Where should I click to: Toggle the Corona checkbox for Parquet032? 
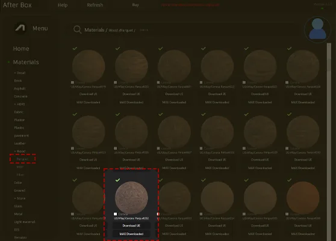coord(115,214)
